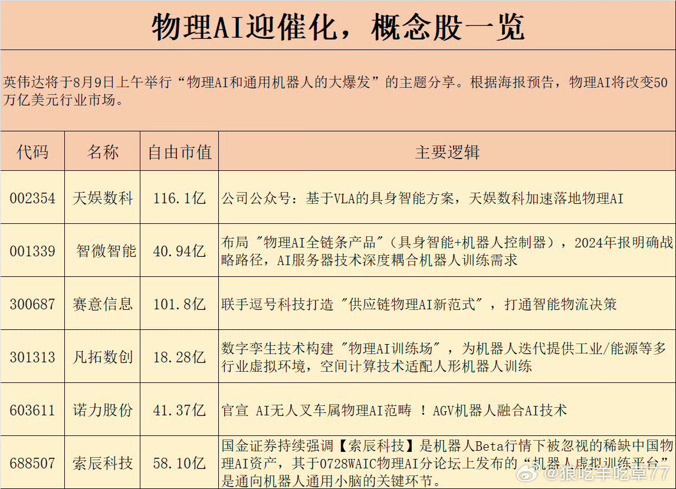
Task: Click the title 物理AI迎催化，概念股一览
Action: click(338, 27)
